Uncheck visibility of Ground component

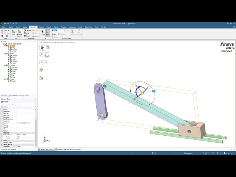point(6,66)
